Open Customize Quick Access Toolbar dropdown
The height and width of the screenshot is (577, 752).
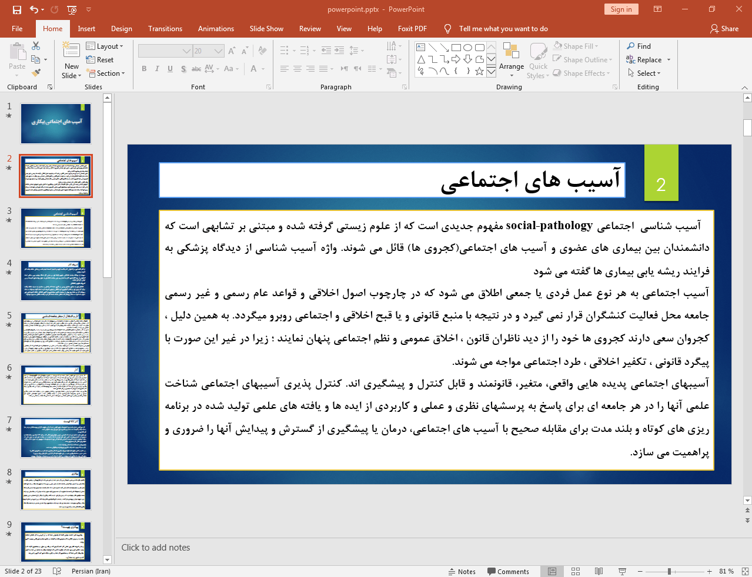coord(89,9)
